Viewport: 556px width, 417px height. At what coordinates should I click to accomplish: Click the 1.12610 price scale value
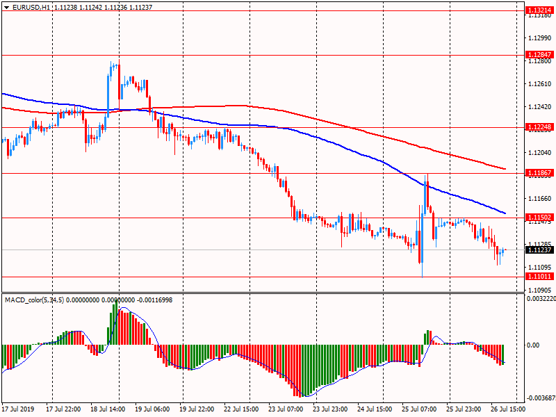pos(540,83)
